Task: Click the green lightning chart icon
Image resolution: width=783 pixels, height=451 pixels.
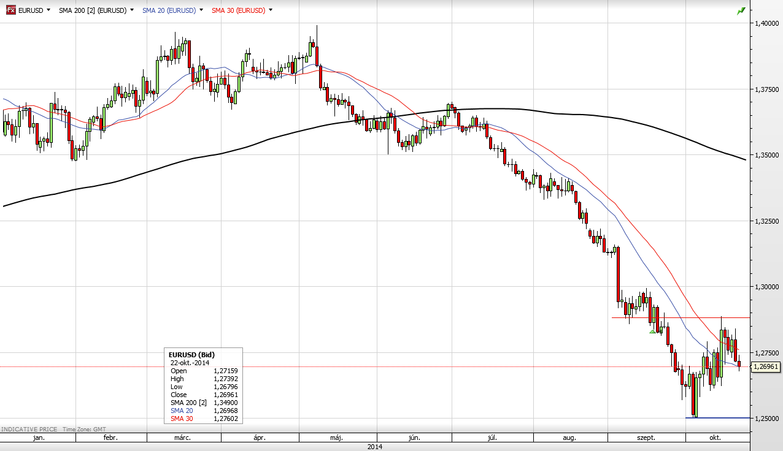Action: [741, 10]
